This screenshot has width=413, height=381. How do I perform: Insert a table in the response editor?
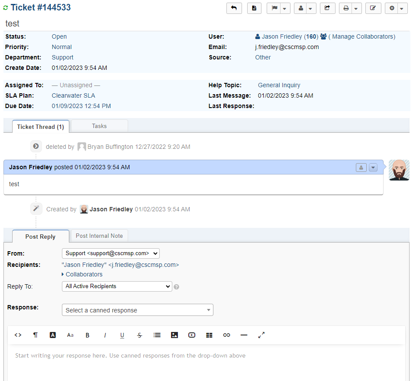tap(209, 335)
